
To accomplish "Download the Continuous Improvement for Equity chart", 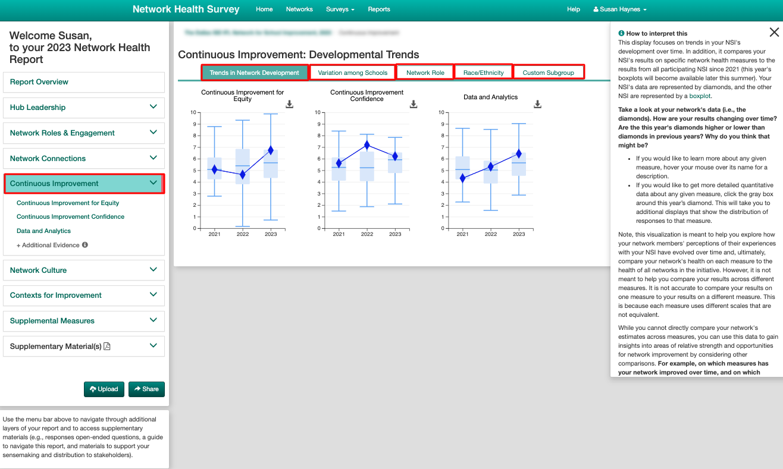I will coord(289,104).
